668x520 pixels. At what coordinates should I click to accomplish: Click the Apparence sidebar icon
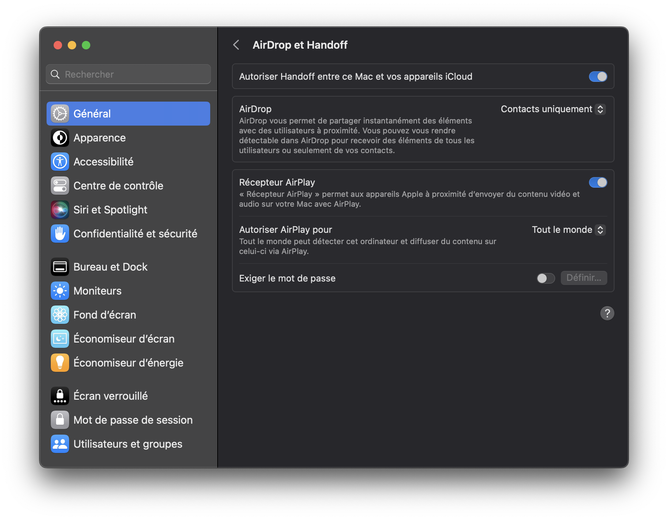[x=60, y=138]
